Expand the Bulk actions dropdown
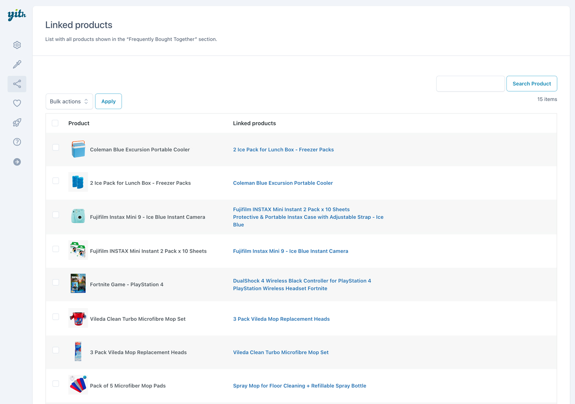 coord(69,102)
